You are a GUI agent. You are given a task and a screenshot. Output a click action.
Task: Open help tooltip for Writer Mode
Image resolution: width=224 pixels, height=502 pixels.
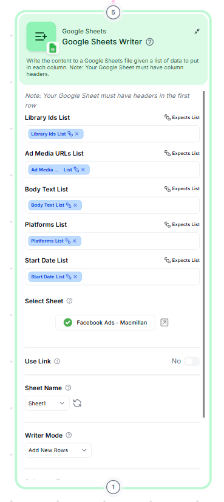tap(69, 435)
